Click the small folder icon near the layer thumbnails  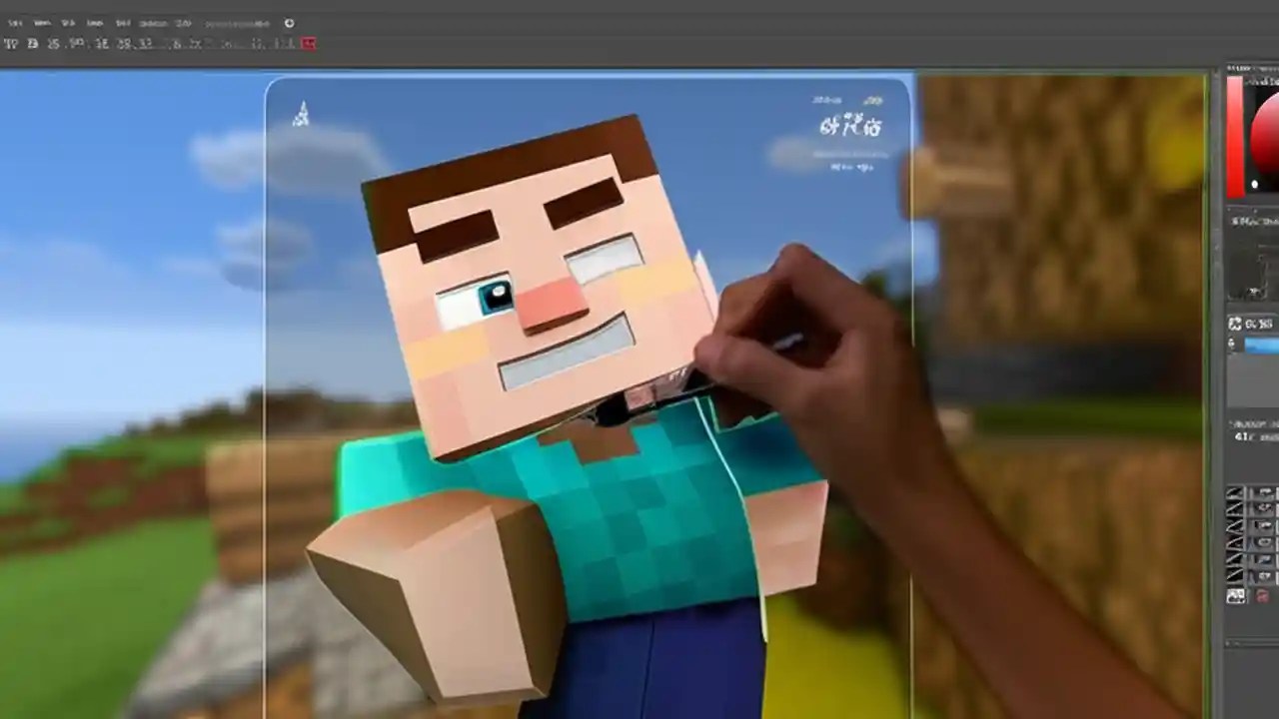1236,596
